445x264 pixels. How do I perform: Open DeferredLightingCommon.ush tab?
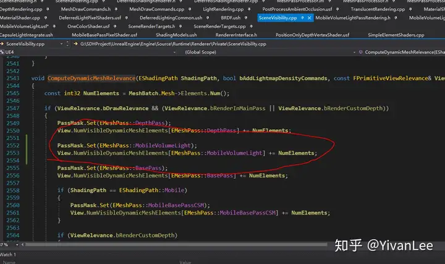tap(171, 17)
